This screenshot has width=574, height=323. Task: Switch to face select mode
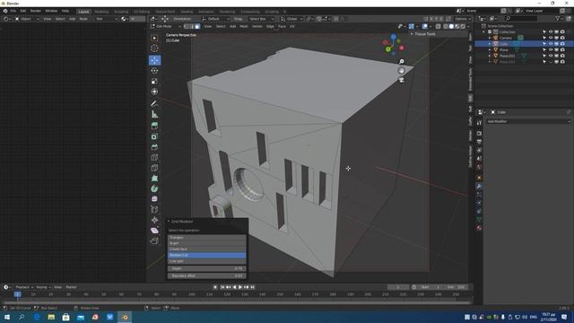197,26
